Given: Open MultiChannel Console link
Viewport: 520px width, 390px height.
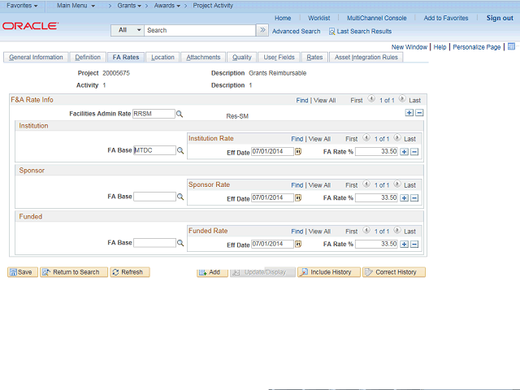Looking at the screenshot, I should (x=377, y=18).
